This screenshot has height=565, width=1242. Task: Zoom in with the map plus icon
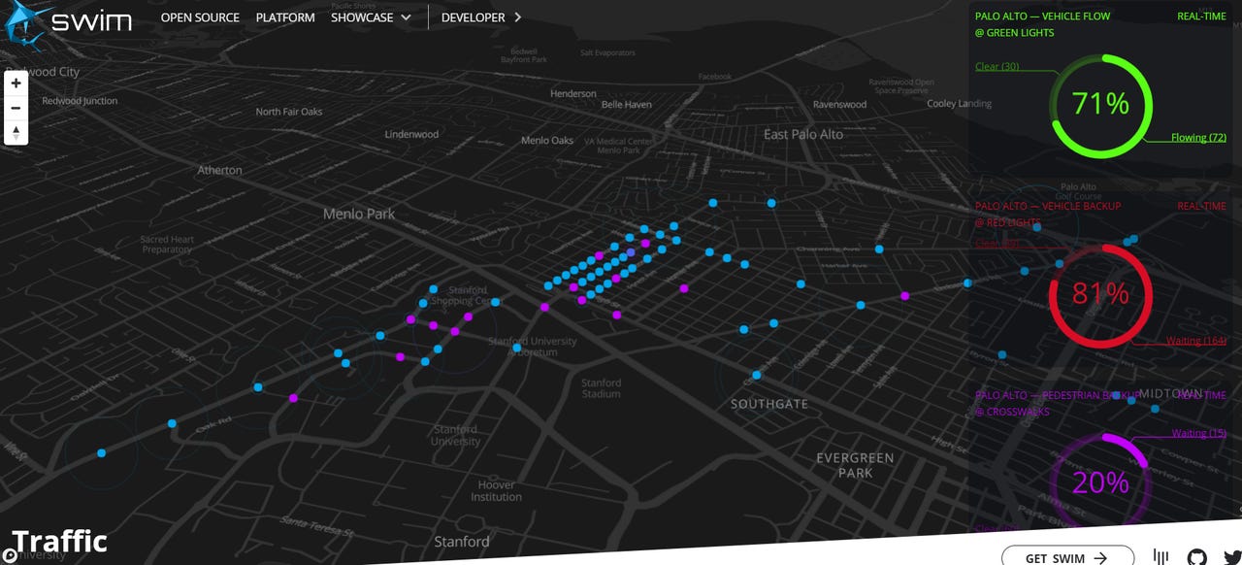click(x=16, y=83)
